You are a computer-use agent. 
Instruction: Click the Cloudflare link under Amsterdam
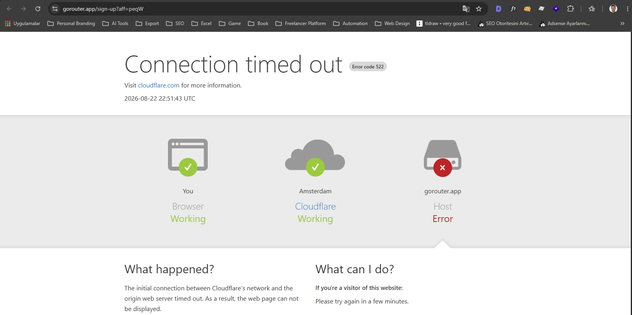pos(315,206)
